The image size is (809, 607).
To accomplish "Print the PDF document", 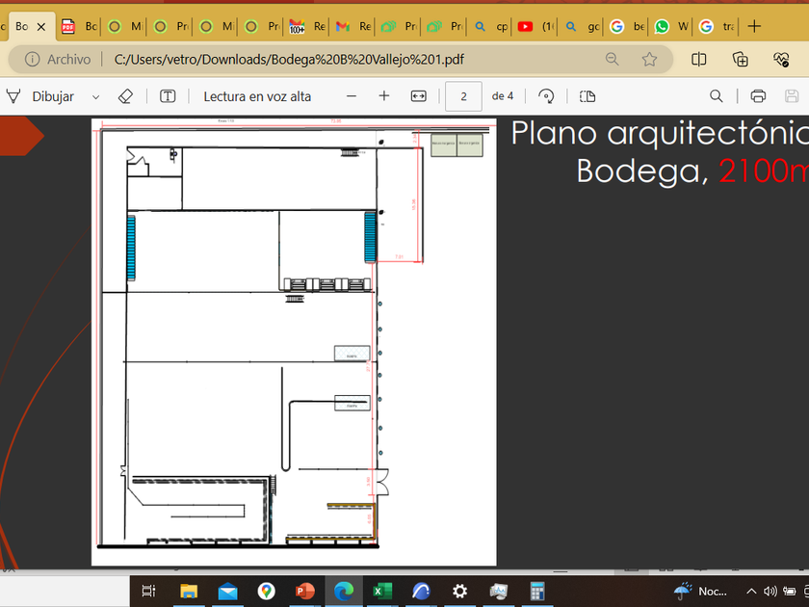I will pyautogui.click(x=758, y=96).
